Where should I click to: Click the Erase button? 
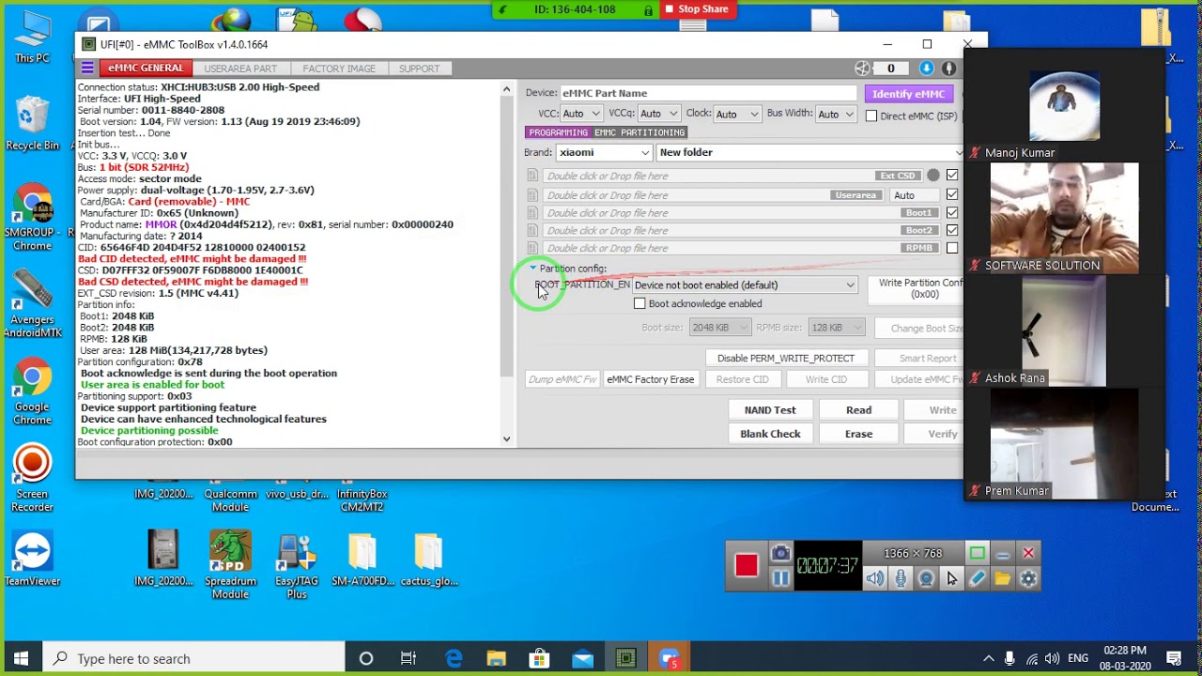pos(858,434)
